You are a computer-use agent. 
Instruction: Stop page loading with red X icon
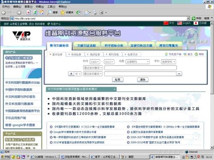tap(29, 13)
